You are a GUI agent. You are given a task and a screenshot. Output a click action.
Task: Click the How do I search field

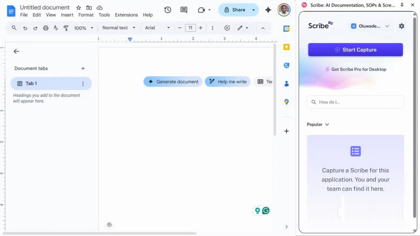coord(355,102)
